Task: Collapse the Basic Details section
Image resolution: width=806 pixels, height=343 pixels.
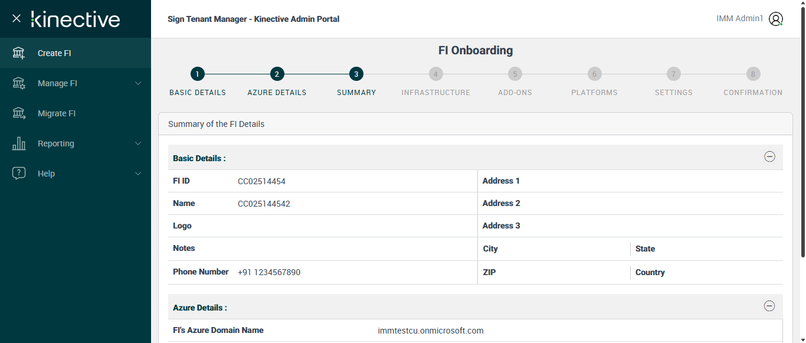Action: point(769,156)
